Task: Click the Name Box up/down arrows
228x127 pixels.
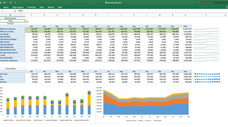Action: coord(2,11)
